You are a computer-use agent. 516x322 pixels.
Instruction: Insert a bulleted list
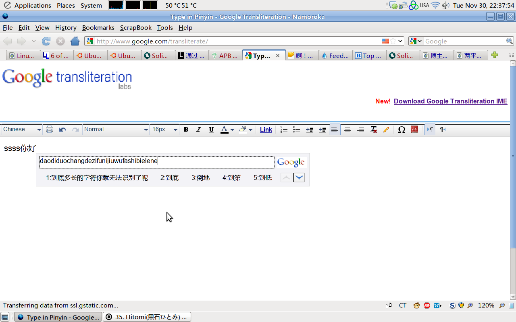click(x=297, y=130)
